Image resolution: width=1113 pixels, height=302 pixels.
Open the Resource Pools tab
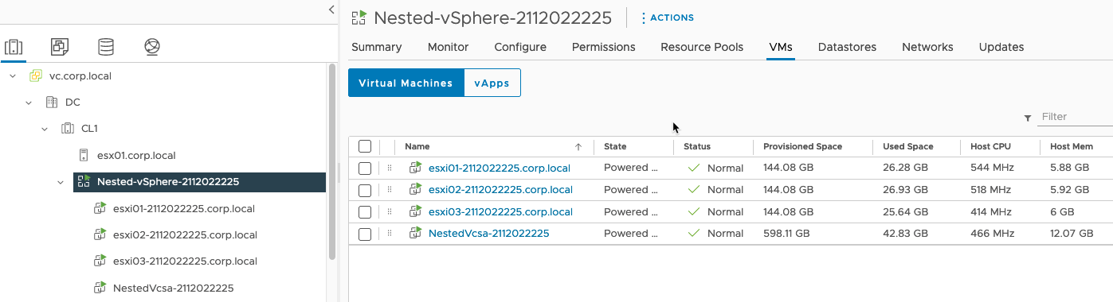coord(702,47)
